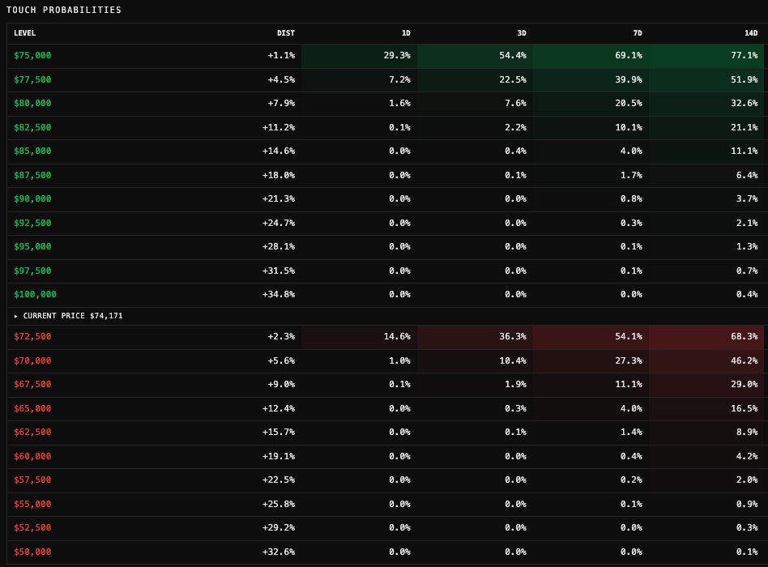Click the $72,500 red price level
The height and width of the screenshot is (567, 768).
pos(32,336)
